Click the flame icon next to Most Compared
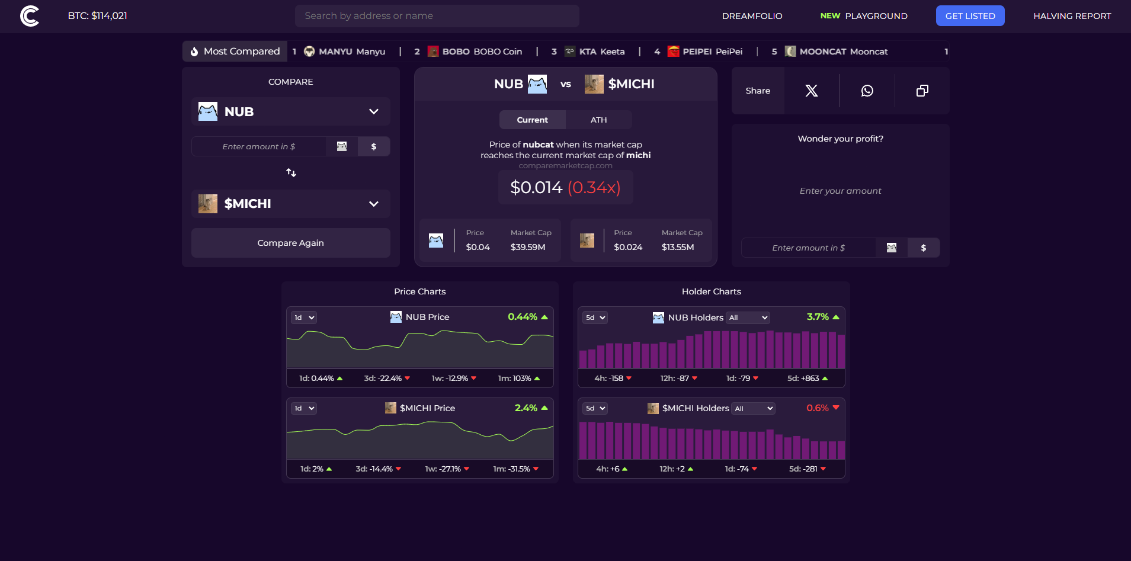This screenshot has width=1131, height=561. [x=193, y=51]
